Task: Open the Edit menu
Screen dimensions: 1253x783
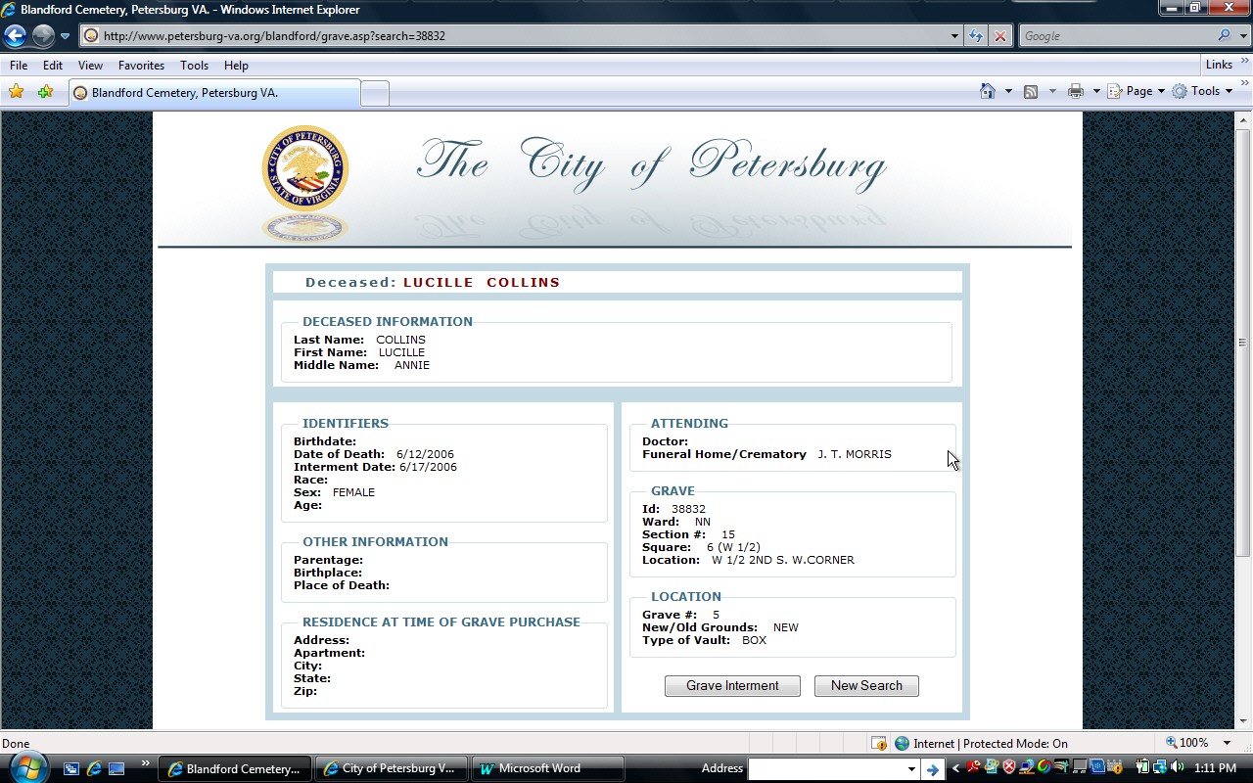Action: click(53, 66)
